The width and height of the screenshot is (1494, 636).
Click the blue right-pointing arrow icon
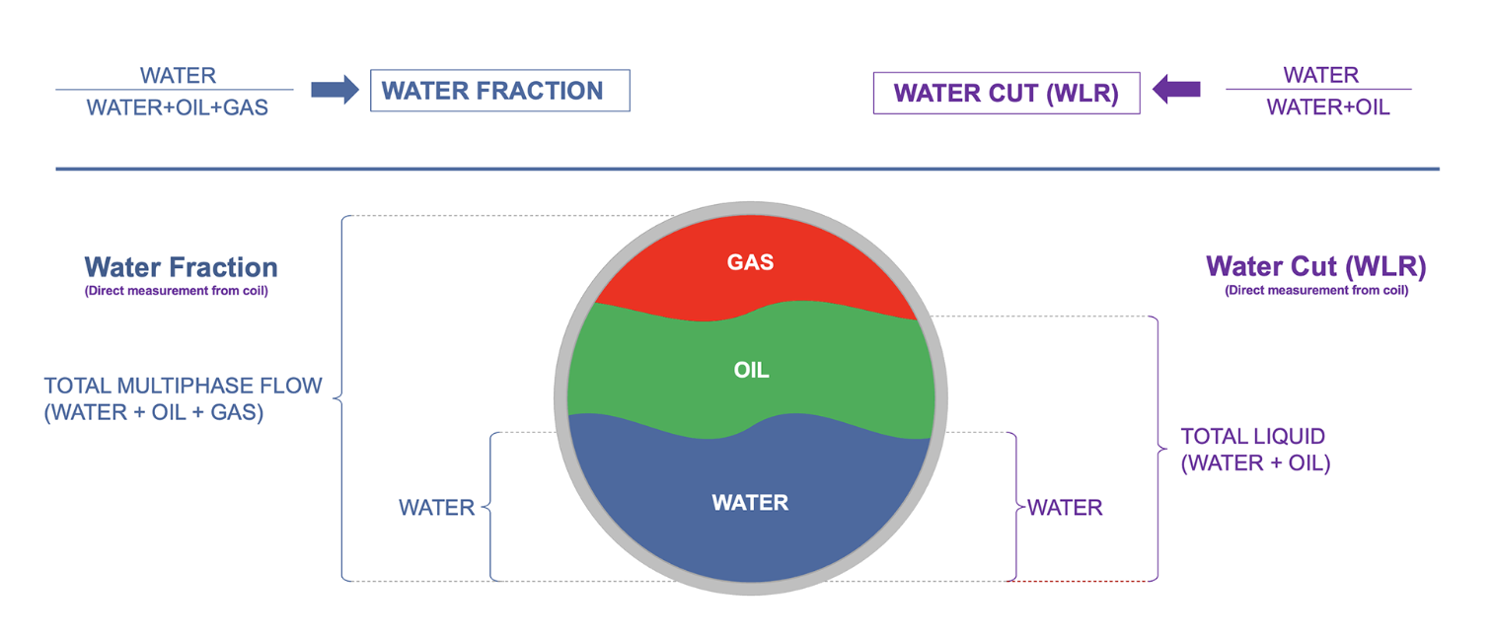[x=335, y=91]
